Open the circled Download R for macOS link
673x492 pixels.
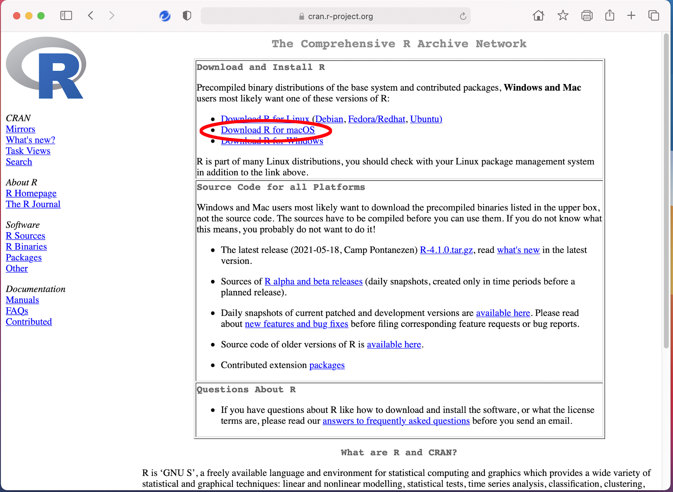268,130
